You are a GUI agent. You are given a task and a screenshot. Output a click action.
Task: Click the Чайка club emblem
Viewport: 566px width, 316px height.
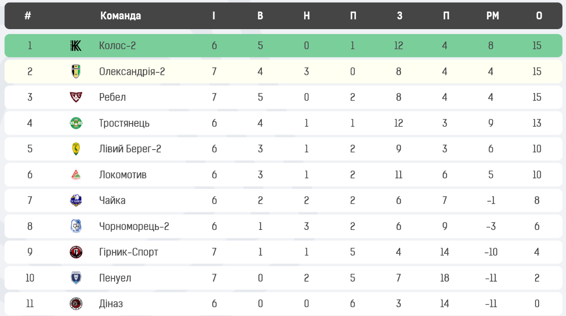[76, 200]
